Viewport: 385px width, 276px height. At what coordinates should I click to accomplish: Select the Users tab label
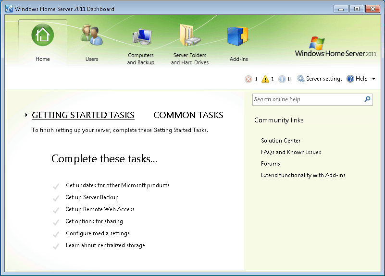(x=92, y=59)
